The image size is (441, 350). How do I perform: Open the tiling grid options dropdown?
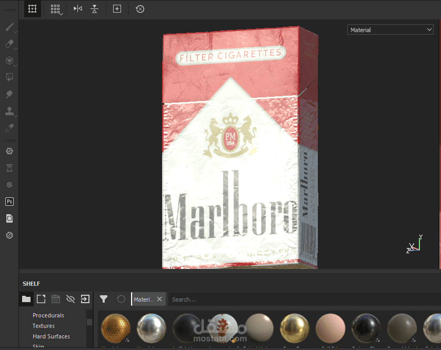click(56, 9)
